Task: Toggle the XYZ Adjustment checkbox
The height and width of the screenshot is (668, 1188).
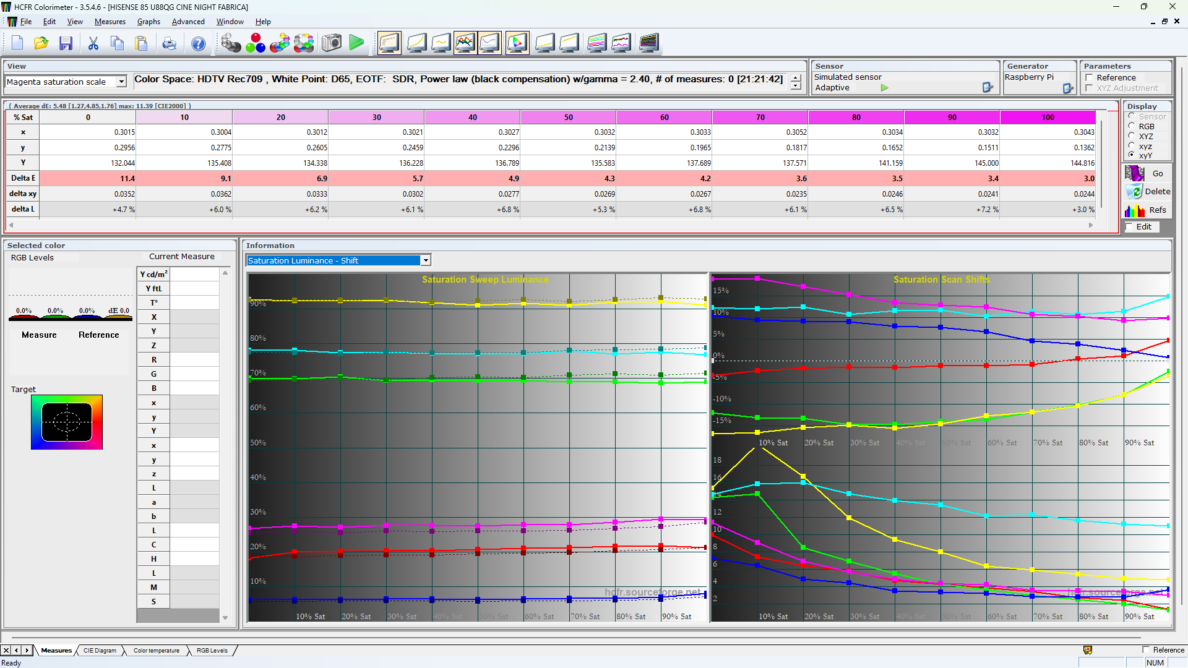Action: tap(1089, 88)
